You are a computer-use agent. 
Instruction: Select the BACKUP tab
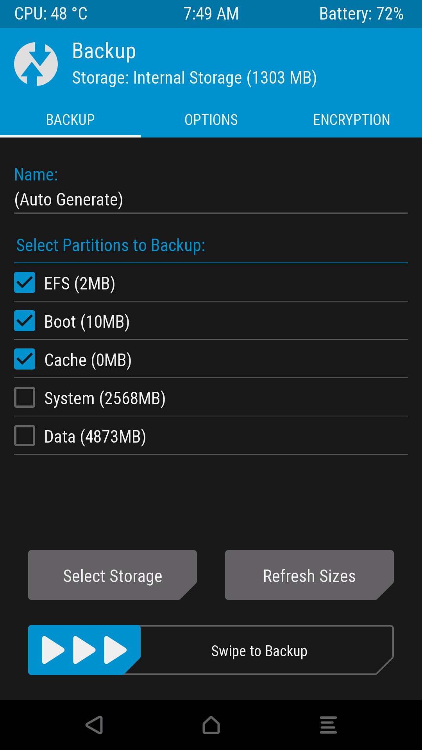pos(70,120)
